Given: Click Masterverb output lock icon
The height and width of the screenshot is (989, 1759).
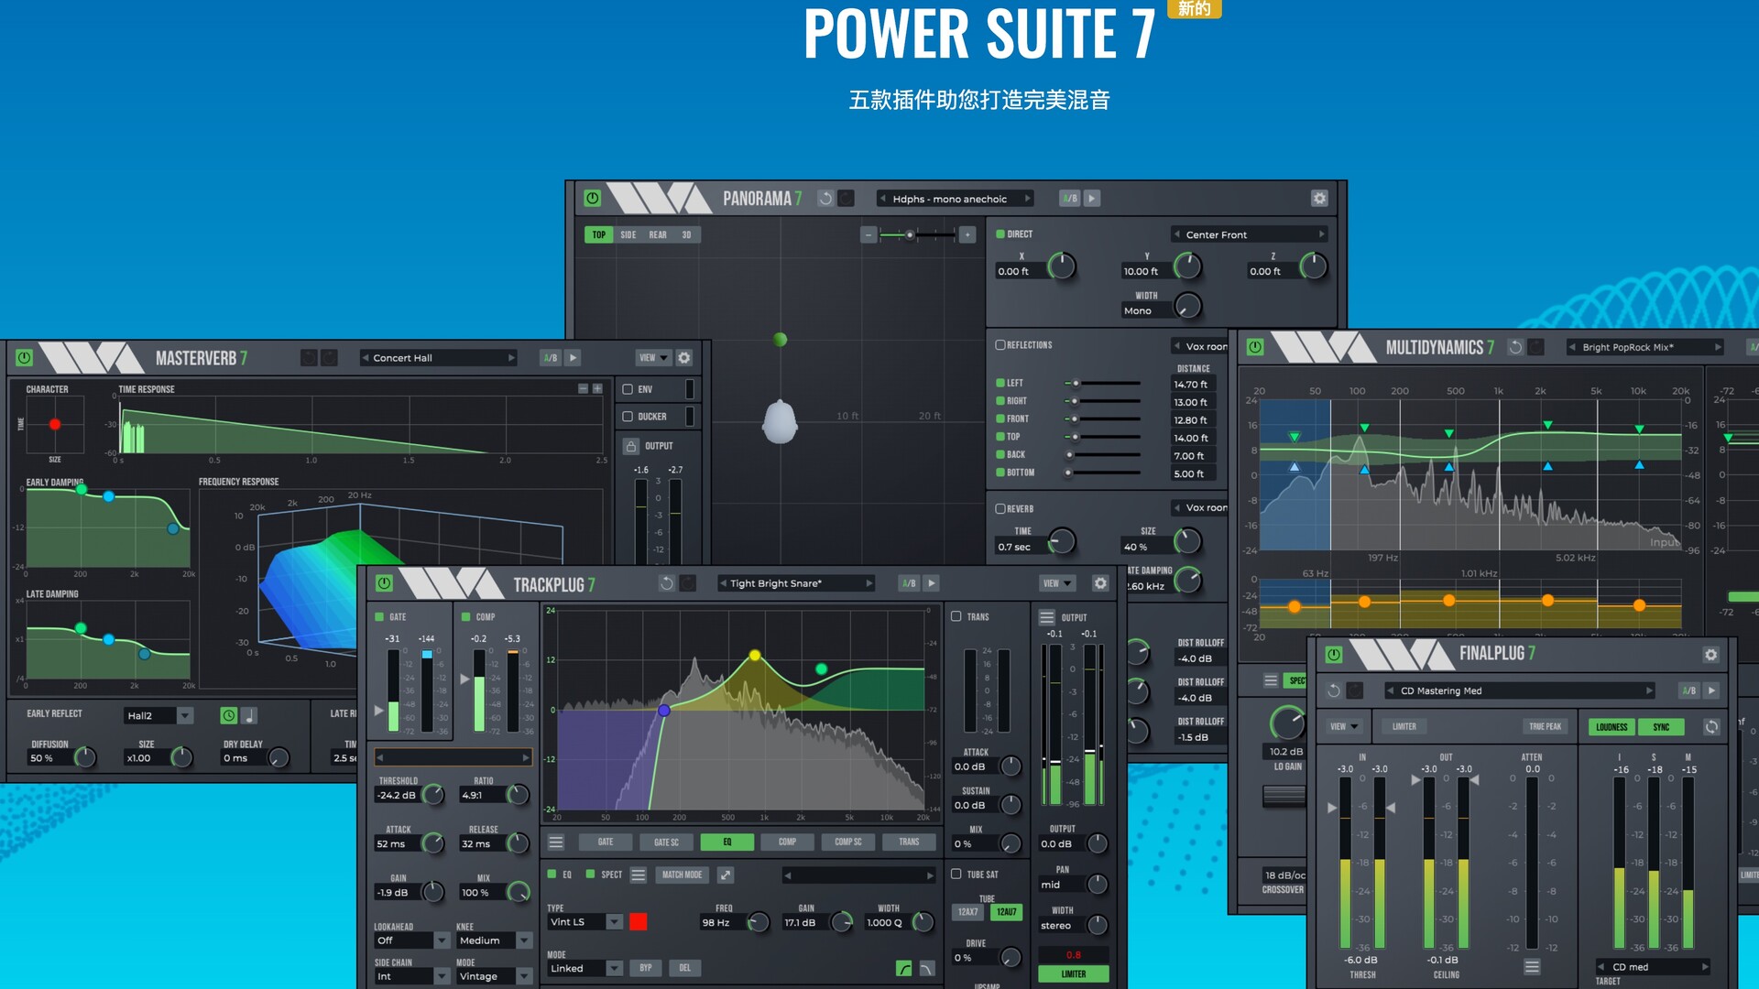Looking at the screenshot, I should [x=630, y=446].
